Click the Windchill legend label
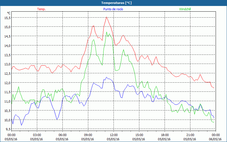 (x=185, y=9)
